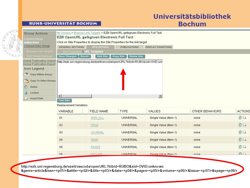The image size is (250, 188).
Task: Click Choose New Group link
Action: 37,46
